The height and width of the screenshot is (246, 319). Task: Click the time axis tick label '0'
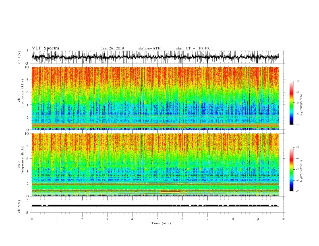[x=32, y=219]
